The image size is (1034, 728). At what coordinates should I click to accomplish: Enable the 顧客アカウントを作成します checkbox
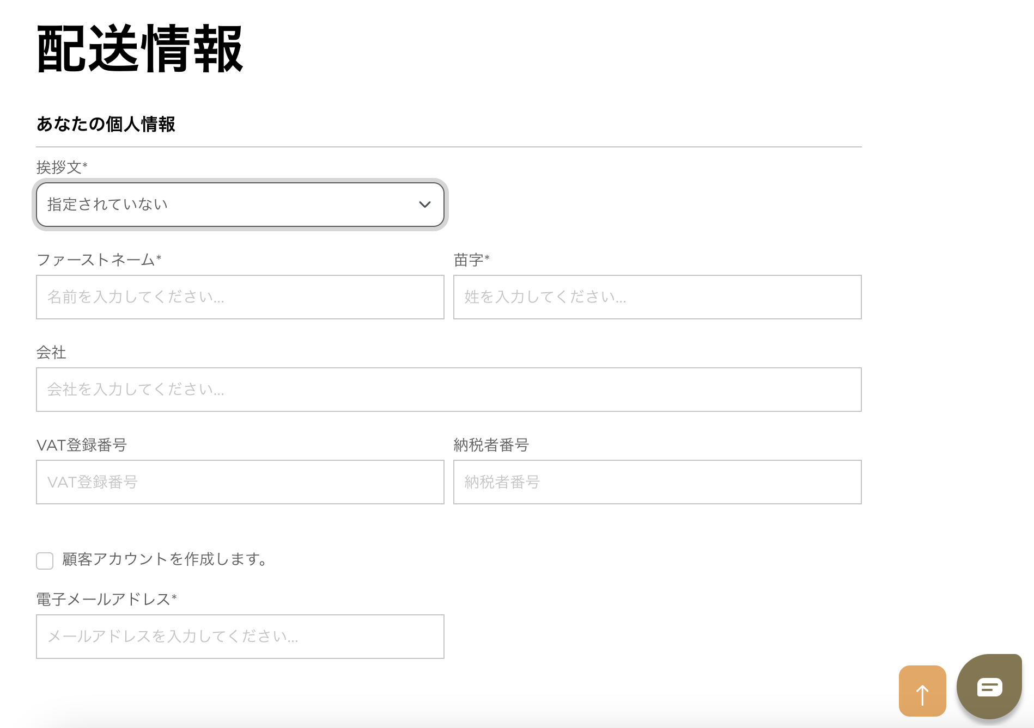click(x=45, y=560)
